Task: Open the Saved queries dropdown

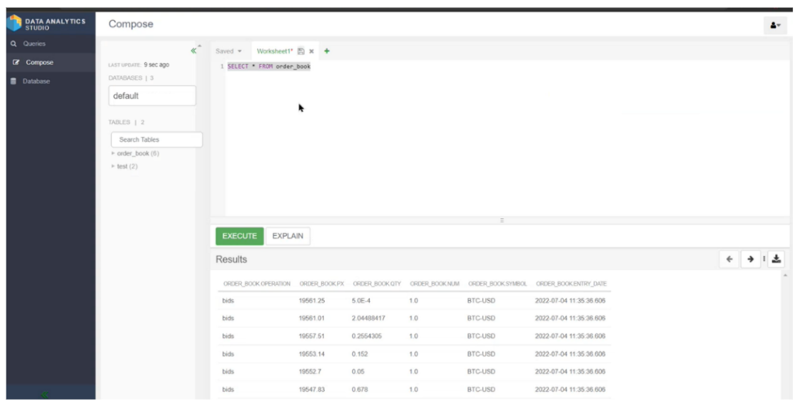Action: 228,51
